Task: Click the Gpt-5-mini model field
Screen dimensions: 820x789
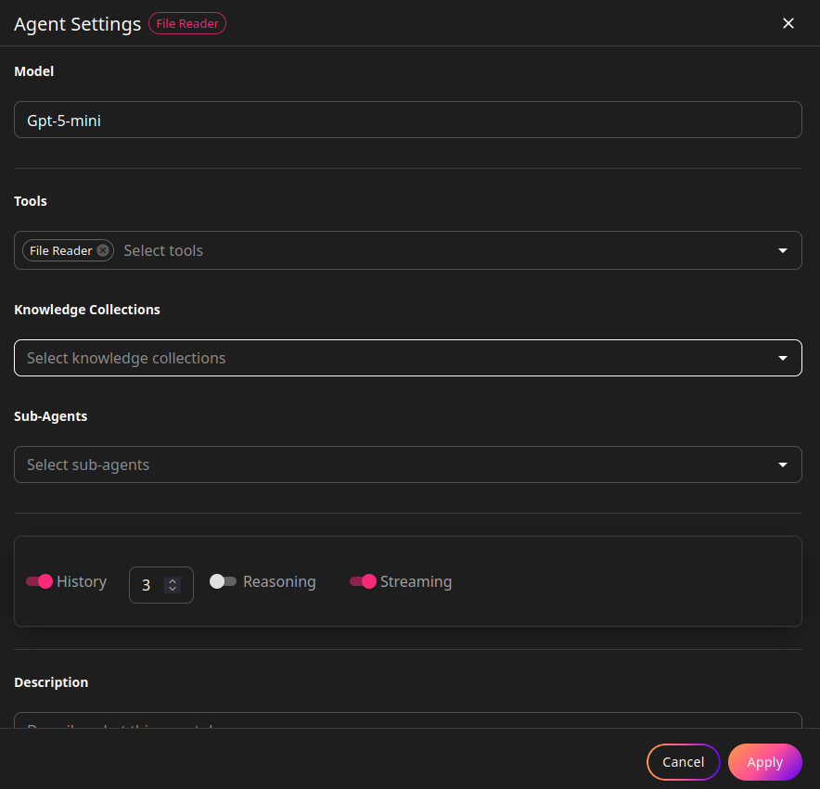Action: point(408,119)
